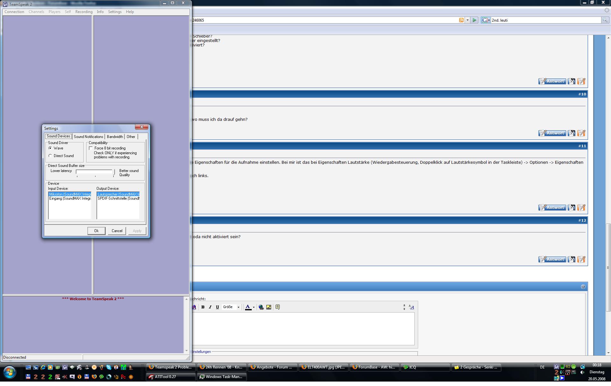Switch to the Sound Notifications tab
Screen dimensions: 611x386
(x=88, y=137)
